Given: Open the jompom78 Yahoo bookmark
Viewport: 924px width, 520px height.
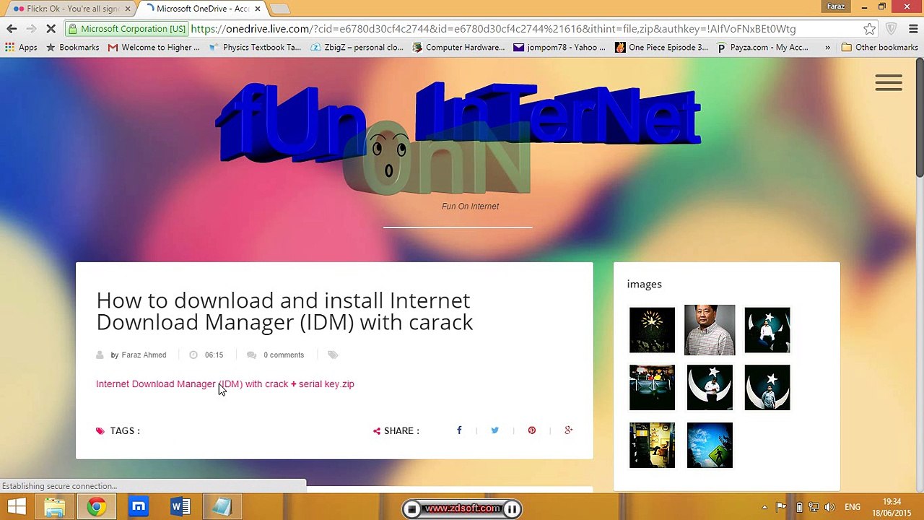Looking at the screenshot, I should [x=560, y=48].
